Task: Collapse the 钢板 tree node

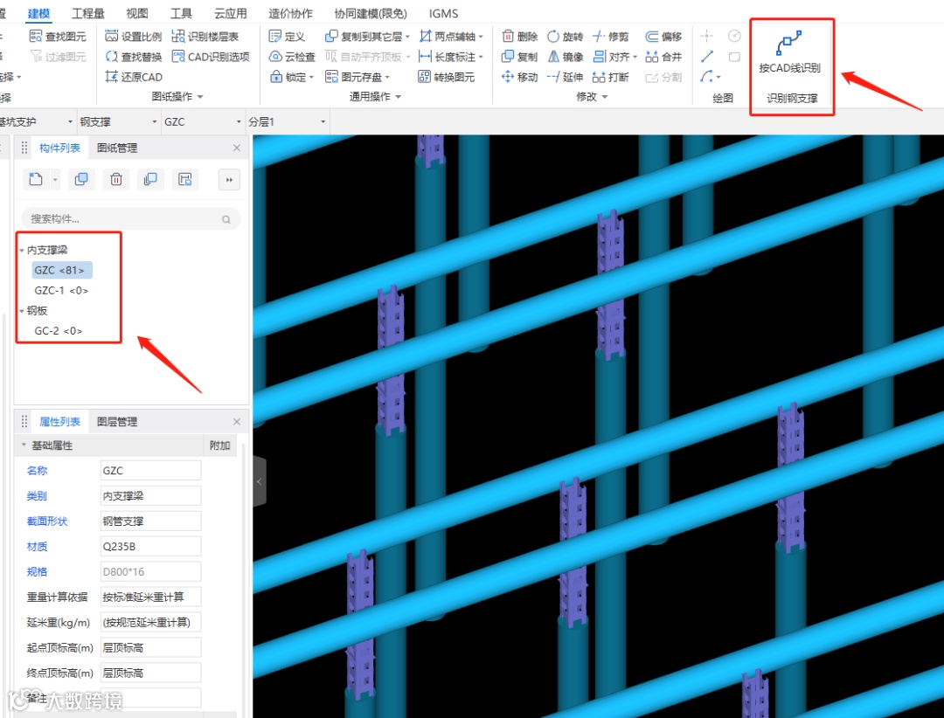Action: [x=22, y=311]
